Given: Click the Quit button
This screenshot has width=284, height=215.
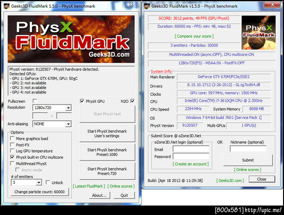Looking at the screenshot, I should tap(124, 195).
